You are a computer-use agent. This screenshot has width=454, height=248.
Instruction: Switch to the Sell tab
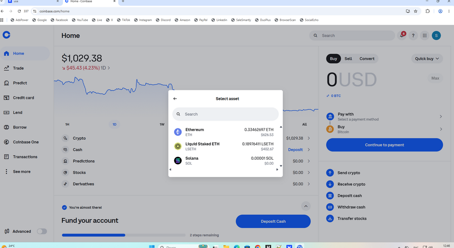coord(348,59)
